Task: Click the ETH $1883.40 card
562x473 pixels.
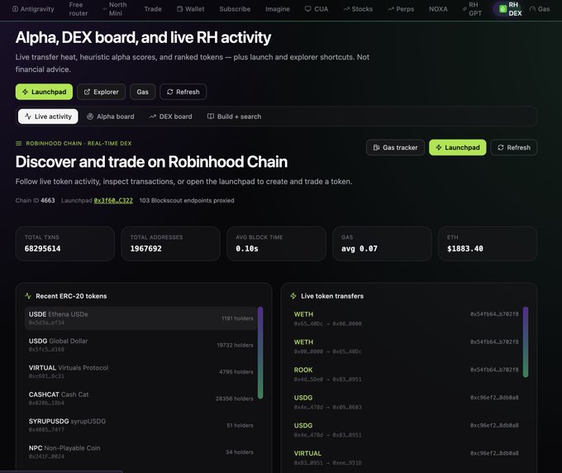Action: tap(488, 243)
